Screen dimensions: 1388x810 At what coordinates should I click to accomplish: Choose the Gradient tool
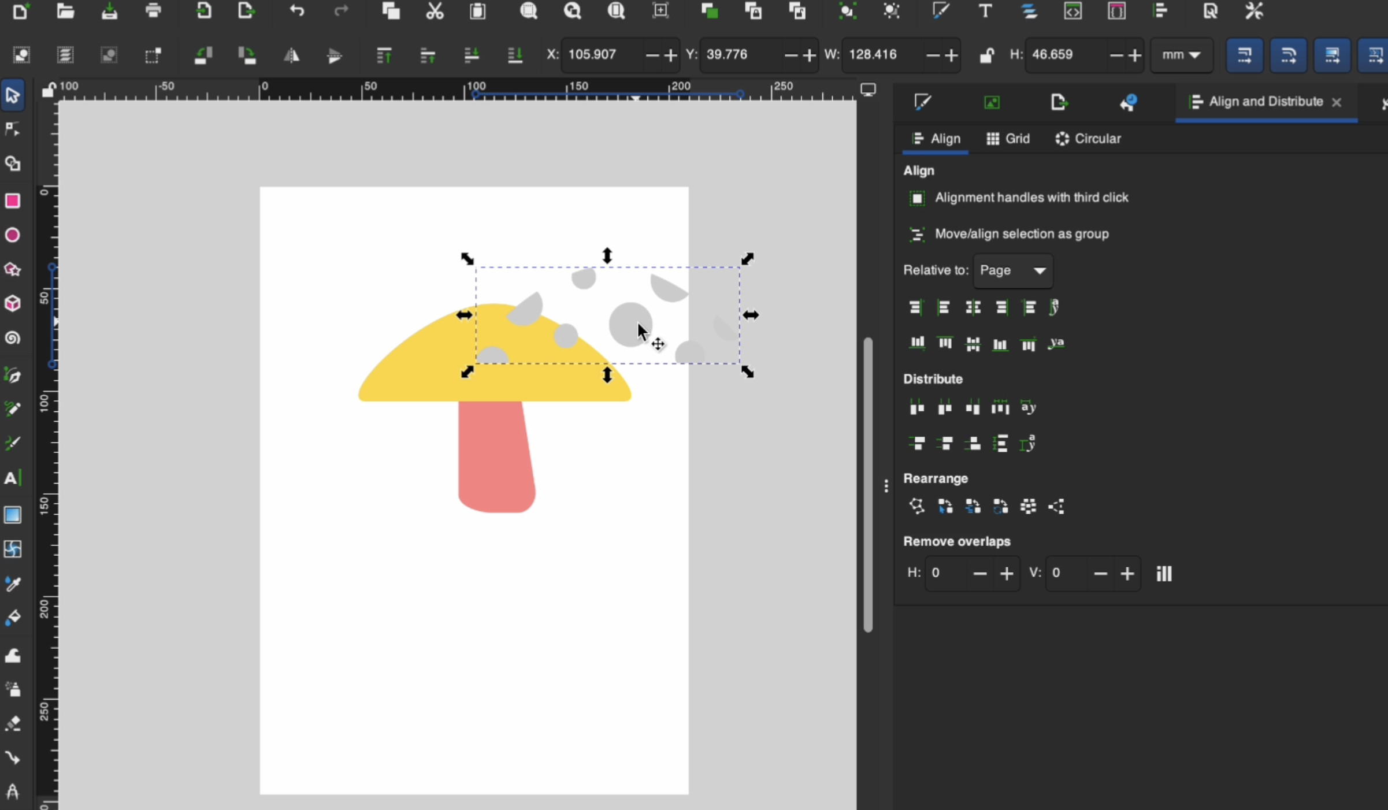pos(13,515)
